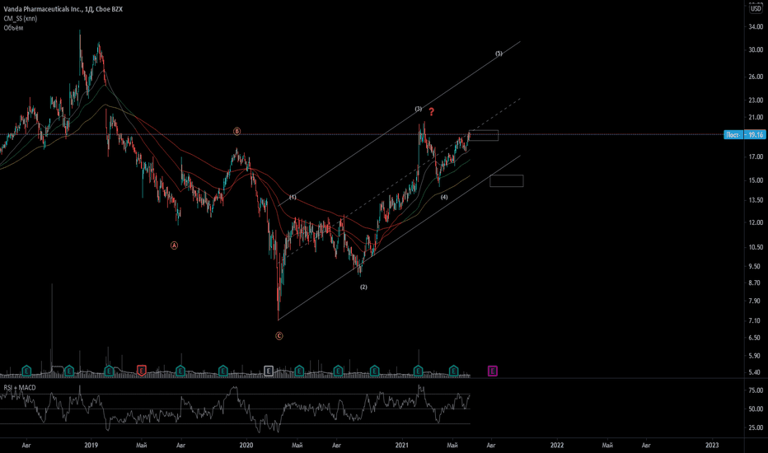Click the 2023 time axis label

pyautogui.click(x=712, y=445)
